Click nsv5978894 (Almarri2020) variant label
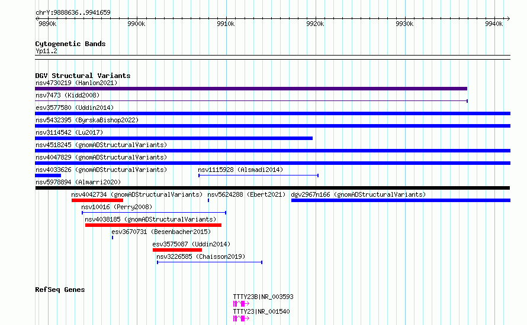Screen dimensions: 527x325 [x=78, y=182]
